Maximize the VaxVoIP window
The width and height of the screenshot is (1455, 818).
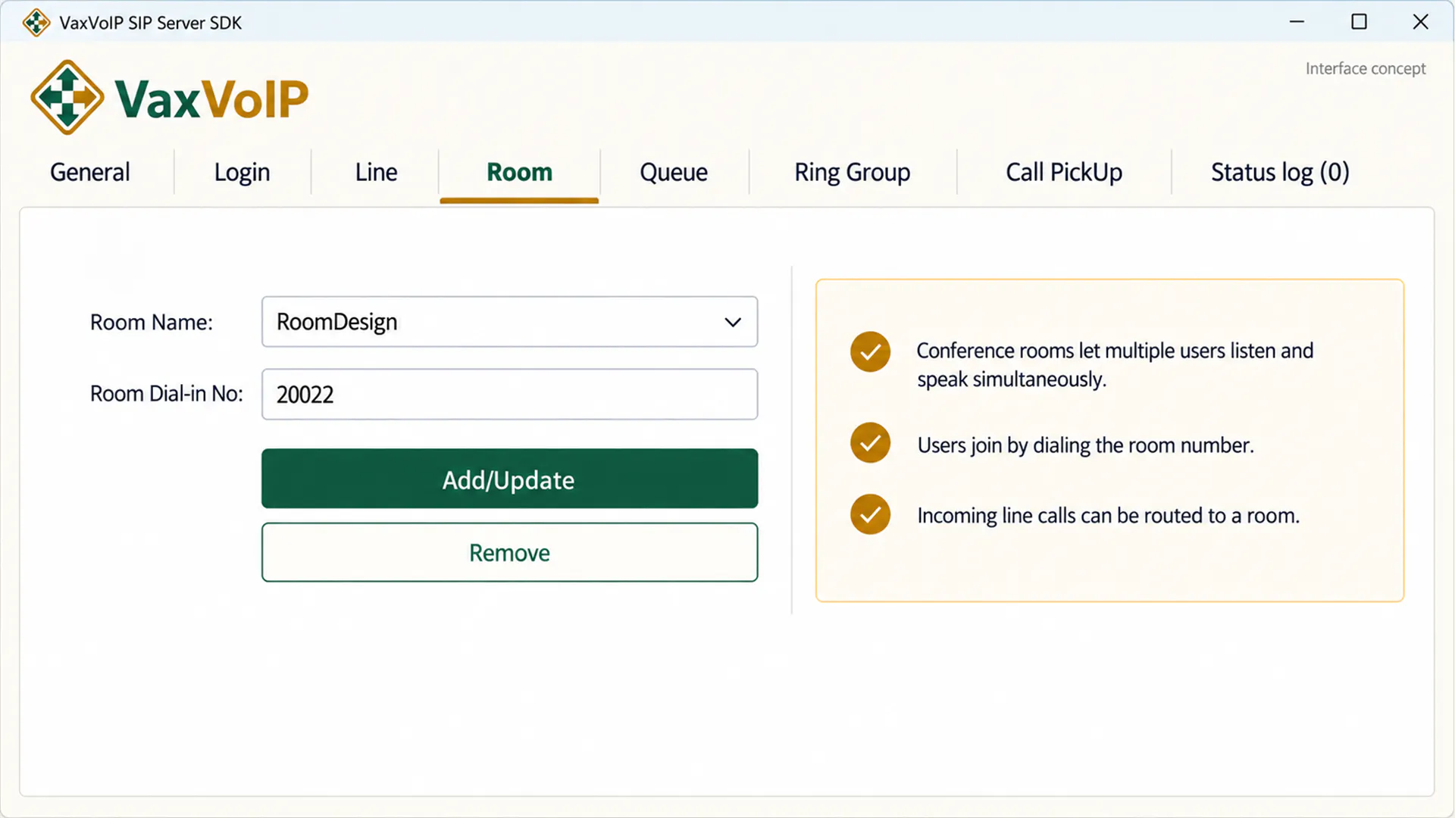click(x=1359, y=22)
